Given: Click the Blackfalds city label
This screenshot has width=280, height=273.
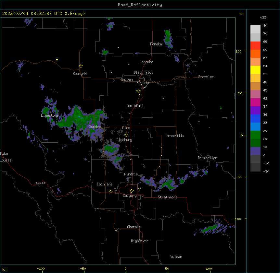Looking at the screenshot, I should pos(143,72).
